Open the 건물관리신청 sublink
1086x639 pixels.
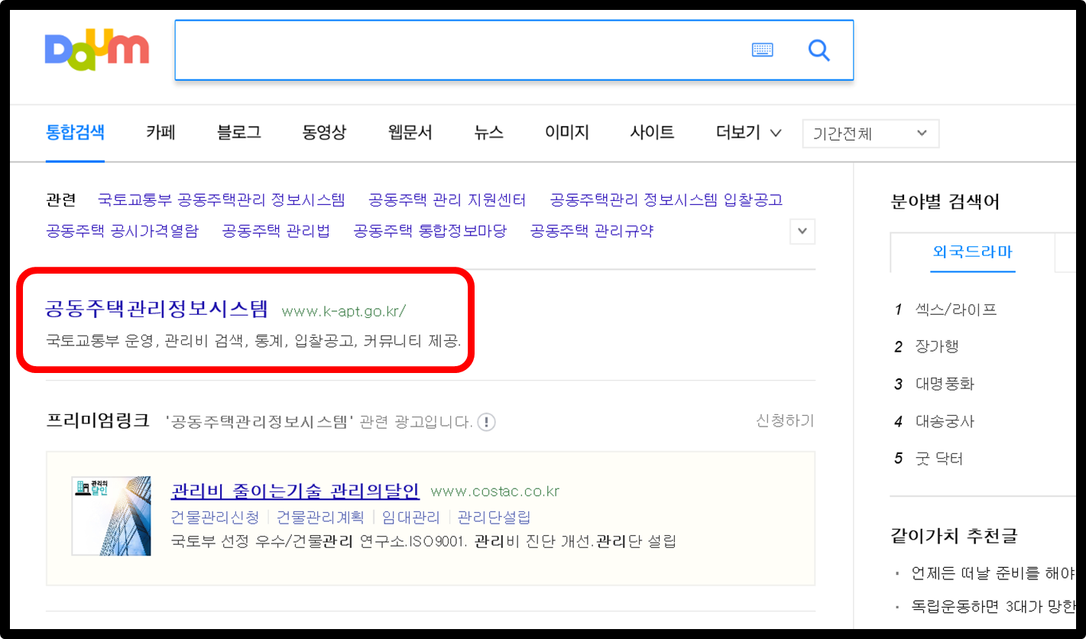pyautogui.click(x=216, y=517)
